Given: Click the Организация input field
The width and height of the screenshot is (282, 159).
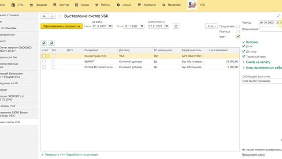Looking at the screenshot, I should (271, 29).
